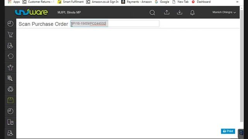Expand the Manish Dhingra user menu

point(224,12)
